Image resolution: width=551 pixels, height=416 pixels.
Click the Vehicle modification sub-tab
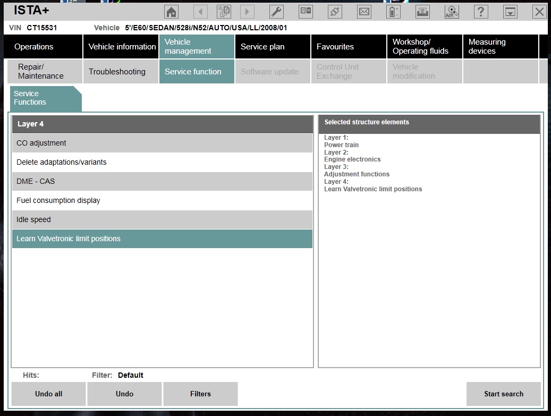tap(425, 71)
